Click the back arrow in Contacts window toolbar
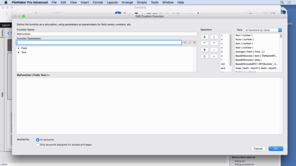The width and height of the screenshot is (296, 166). (7, 13)
